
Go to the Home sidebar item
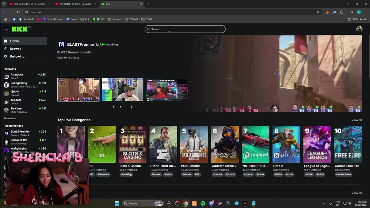tap(24, 41)
